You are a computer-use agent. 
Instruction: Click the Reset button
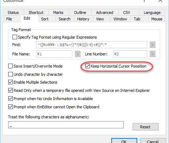(145, 127)
